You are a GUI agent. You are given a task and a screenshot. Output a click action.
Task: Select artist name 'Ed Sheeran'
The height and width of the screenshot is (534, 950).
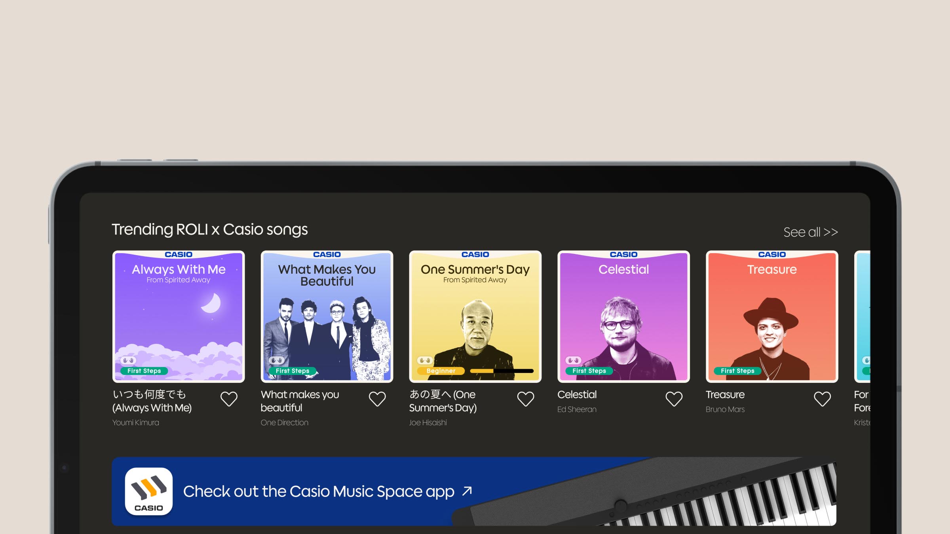coord(577,409)
